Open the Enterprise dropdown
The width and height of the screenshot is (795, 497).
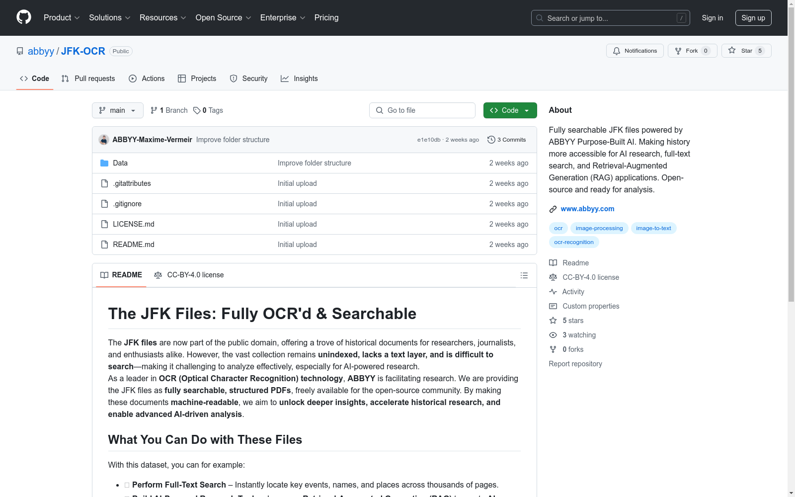tap(283, 17)
